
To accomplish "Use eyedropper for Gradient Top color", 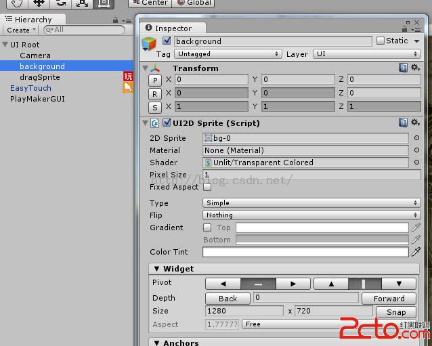I will click(x=416, y=228).
